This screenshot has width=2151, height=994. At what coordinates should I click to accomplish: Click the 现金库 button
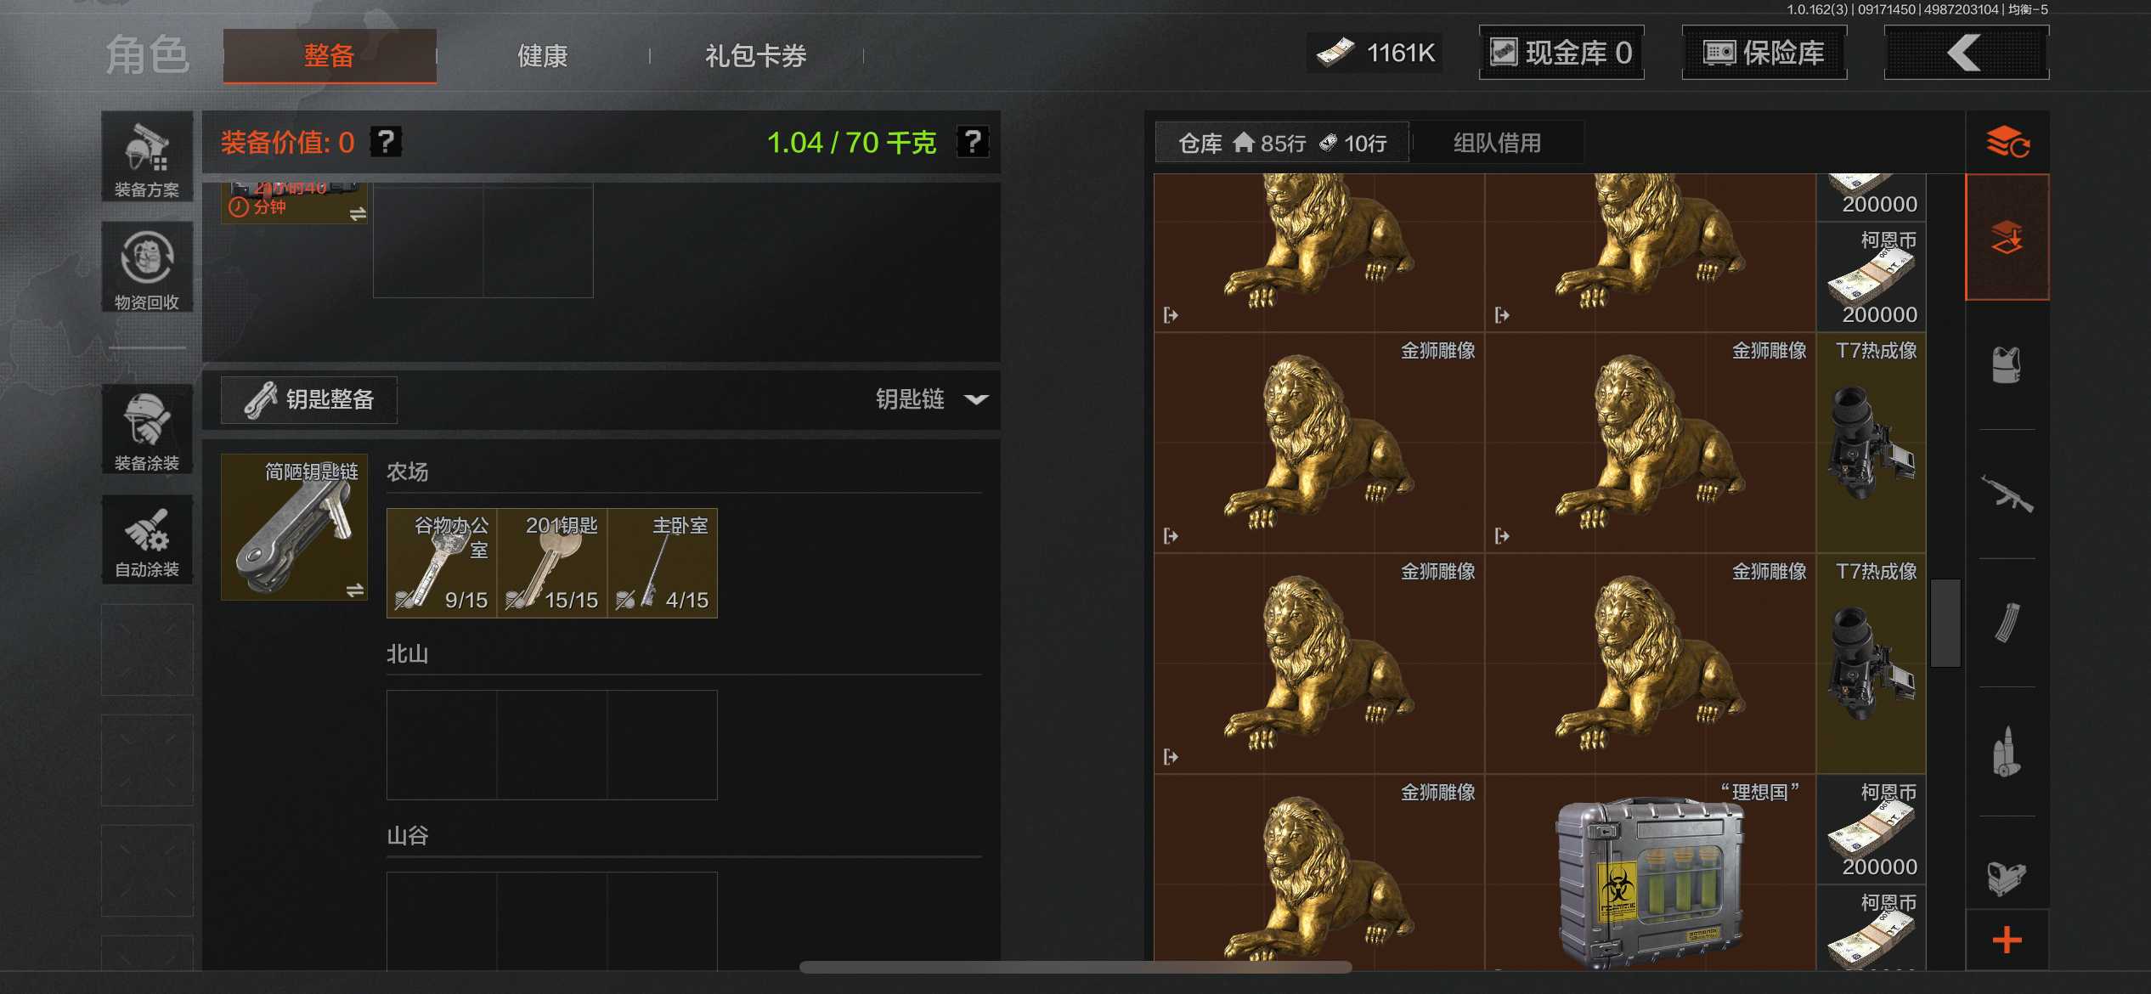point(1561,53)
